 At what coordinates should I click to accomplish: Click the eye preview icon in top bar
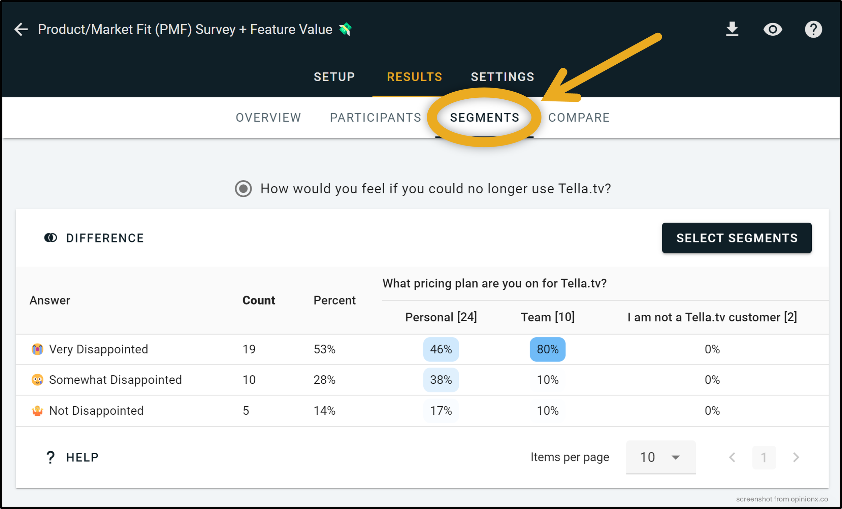click(773, 29)
